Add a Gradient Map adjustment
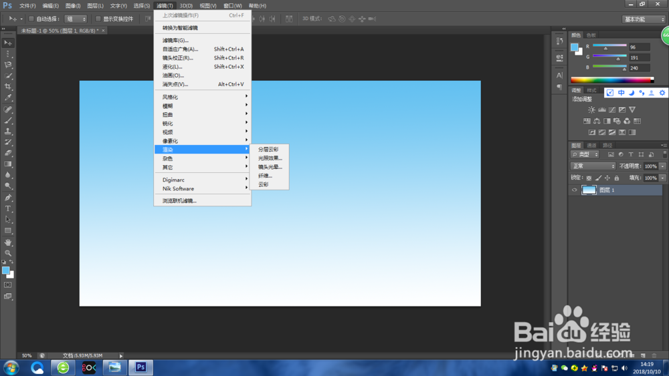 pyautogui.click(x=632, y=132)
